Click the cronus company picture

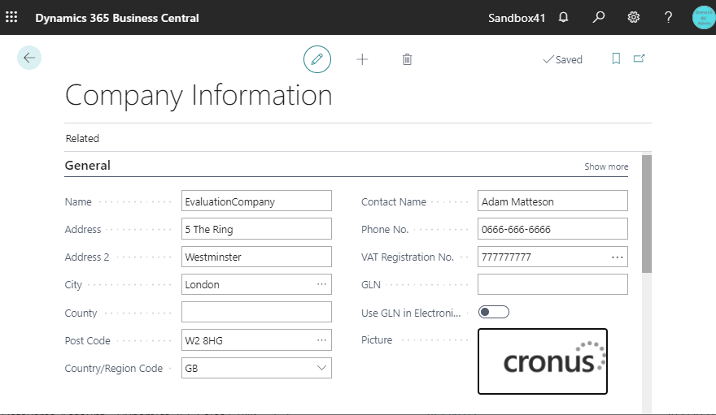click(543, 361)
